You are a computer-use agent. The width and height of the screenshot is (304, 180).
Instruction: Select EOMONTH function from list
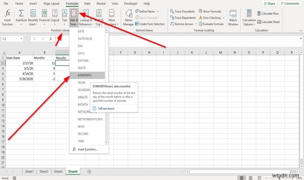coord(87,75)
